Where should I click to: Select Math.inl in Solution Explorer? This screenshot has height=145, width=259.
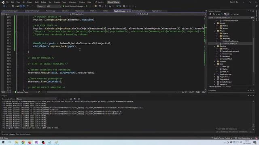pyautogui.click(x=225, y=72)
